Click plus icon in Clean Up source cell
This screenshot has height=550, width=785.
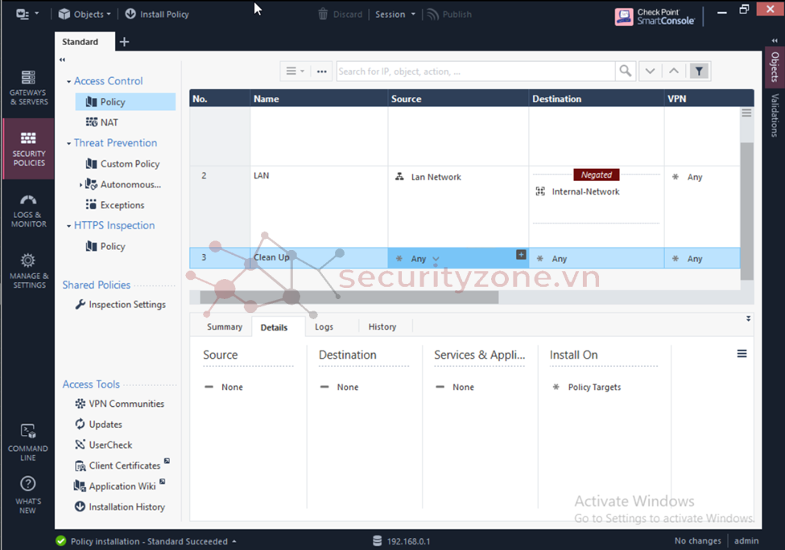(521, 255)
